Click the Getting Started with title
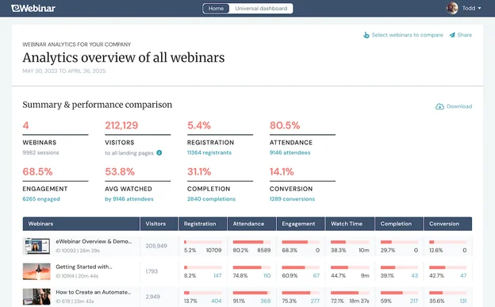Screen dimensions: 495x307 click(x=84, y=267)
